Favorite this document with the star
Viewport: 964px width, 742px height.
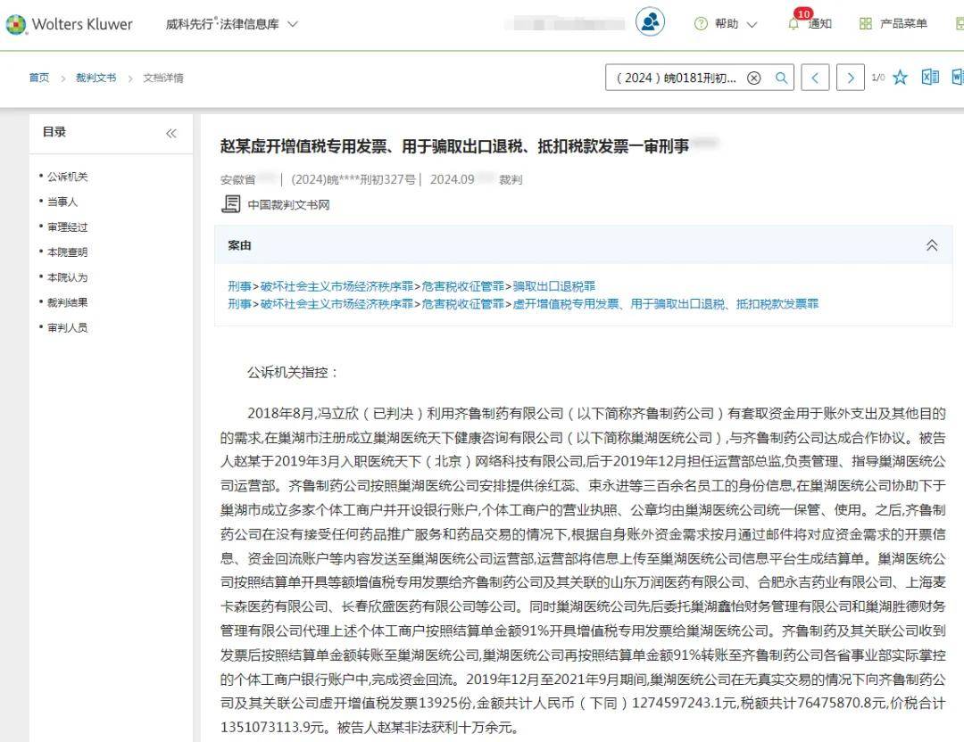[900, 78]
